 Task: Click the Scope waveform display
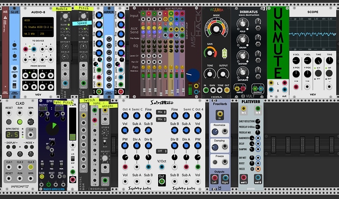click(312, 34)
